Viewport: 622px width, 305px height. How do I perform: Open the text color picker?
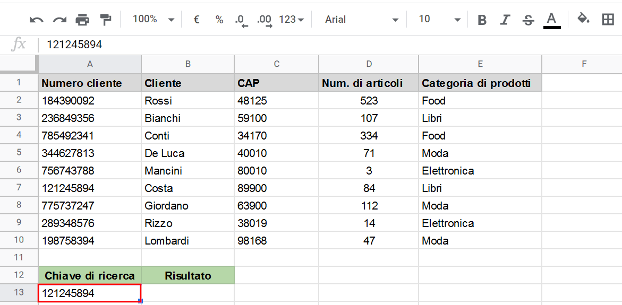[x=552, y=20]
